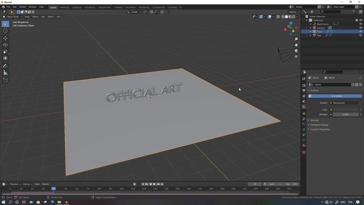
Task: Toggle X-ray mode in viewport header
Action: [x=278, y=17]
